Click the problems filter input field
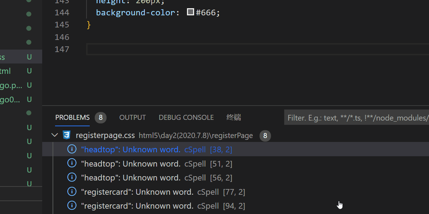This screenshot has width=429, height=214. click(357, 117)
